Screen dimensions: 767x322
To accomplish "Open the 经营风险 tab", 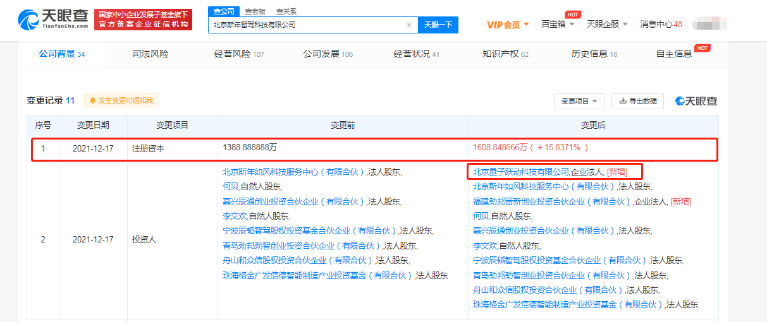I will 239,54.
